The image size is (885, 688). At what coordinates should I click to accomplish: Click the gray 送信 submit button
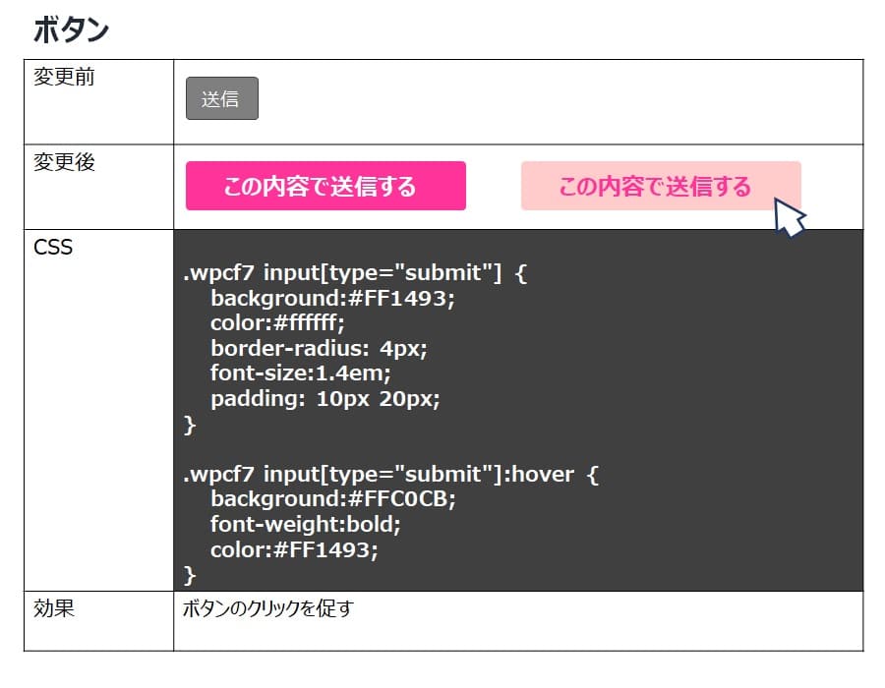pyautogui.click(x=221, y=97)
